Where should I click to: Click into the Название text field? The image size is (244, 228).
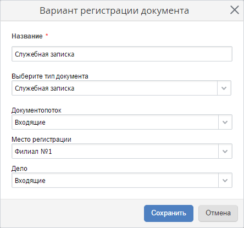pyautogui.click(x=122, y=54)
